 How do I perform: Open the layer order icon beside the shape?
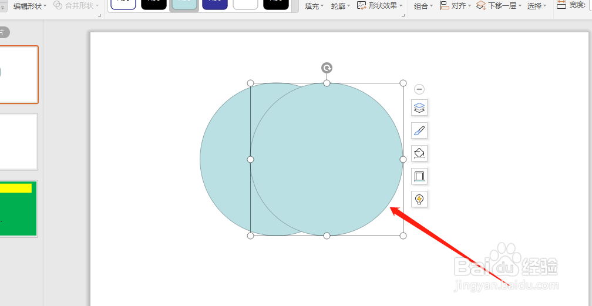(419, 107)
